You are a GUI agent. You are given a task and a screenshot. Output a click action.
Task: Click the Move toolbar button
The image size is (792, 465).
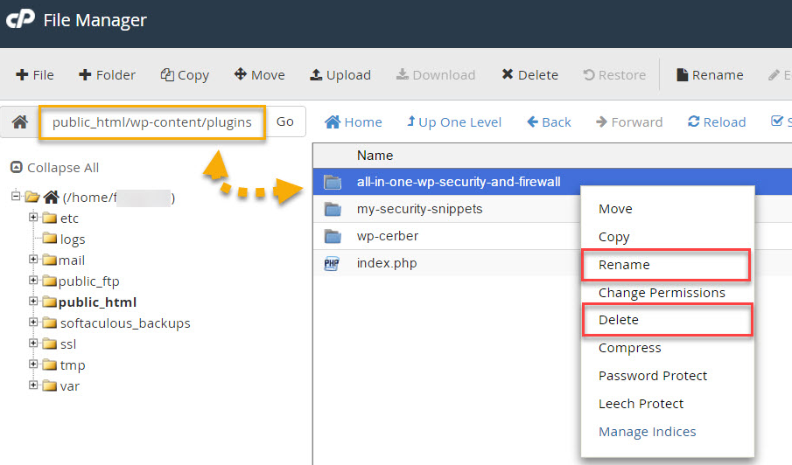point(260,75)
